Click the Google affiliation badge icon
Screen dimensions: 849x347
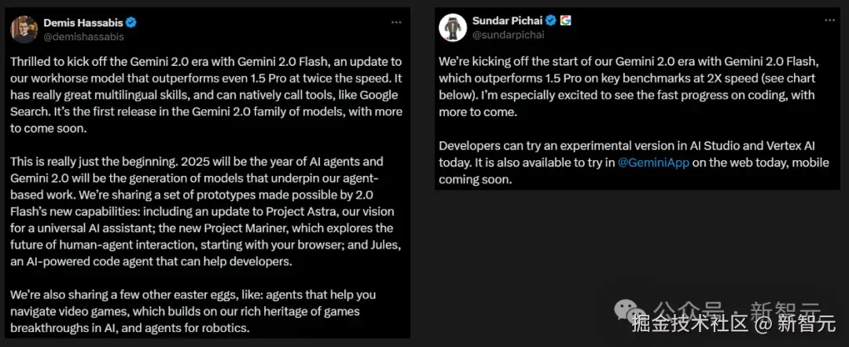tap(565, 20)
